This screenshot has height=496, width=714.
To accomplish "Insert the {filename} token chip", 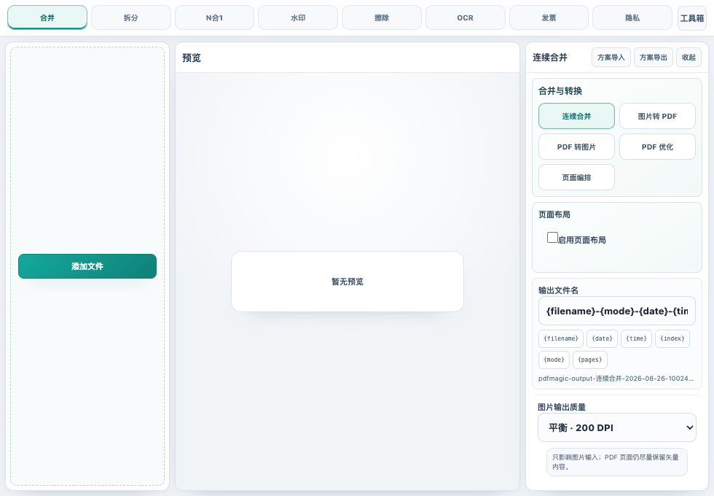I will [561, 338].
